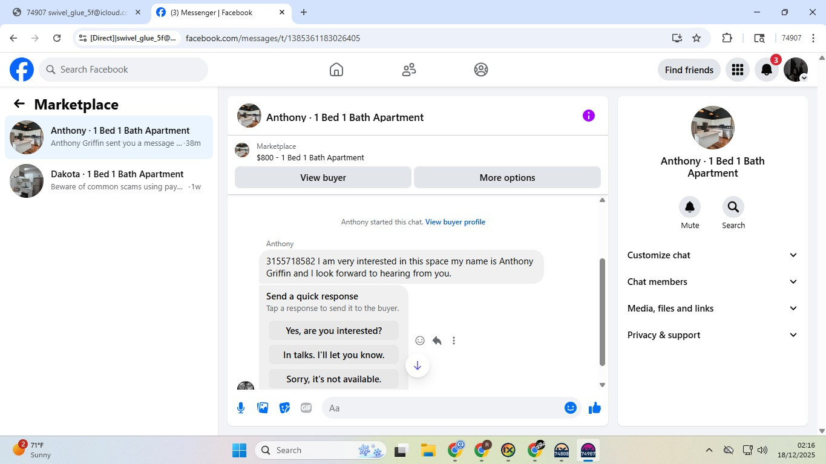Send quick response "Yes, are you interested?"

pos(334,331)
